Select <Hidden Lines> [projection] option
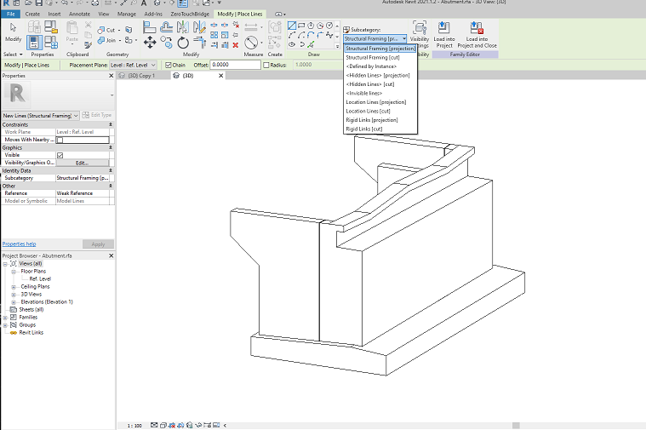The height and width of the screenshot is (430, 646). pos(380,76)
